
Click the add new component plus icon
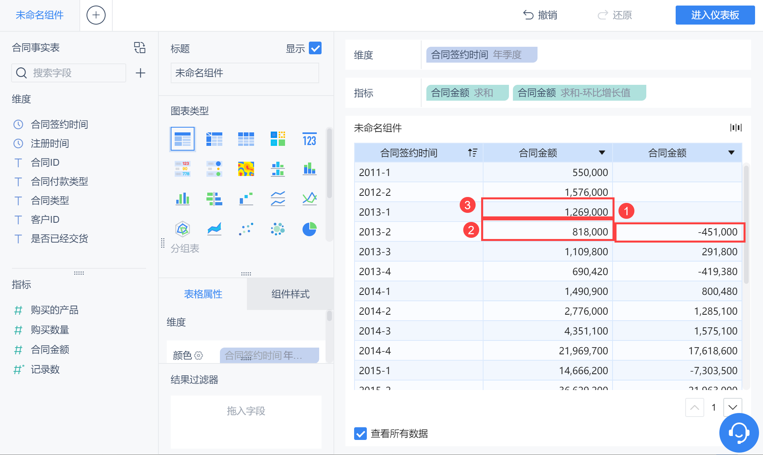click(x=96, y=15)
